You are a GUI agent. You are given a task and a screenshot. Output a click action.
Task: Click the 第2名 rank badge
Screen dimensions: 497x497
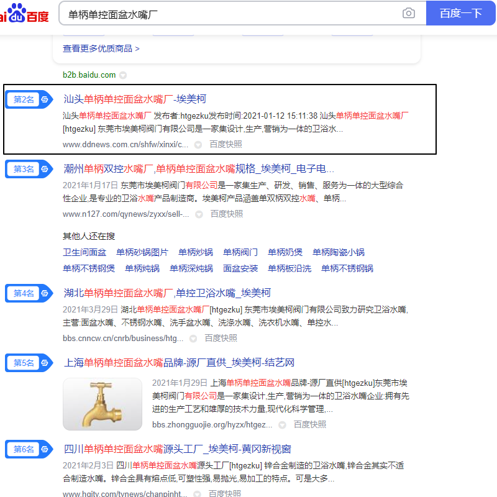29,99
